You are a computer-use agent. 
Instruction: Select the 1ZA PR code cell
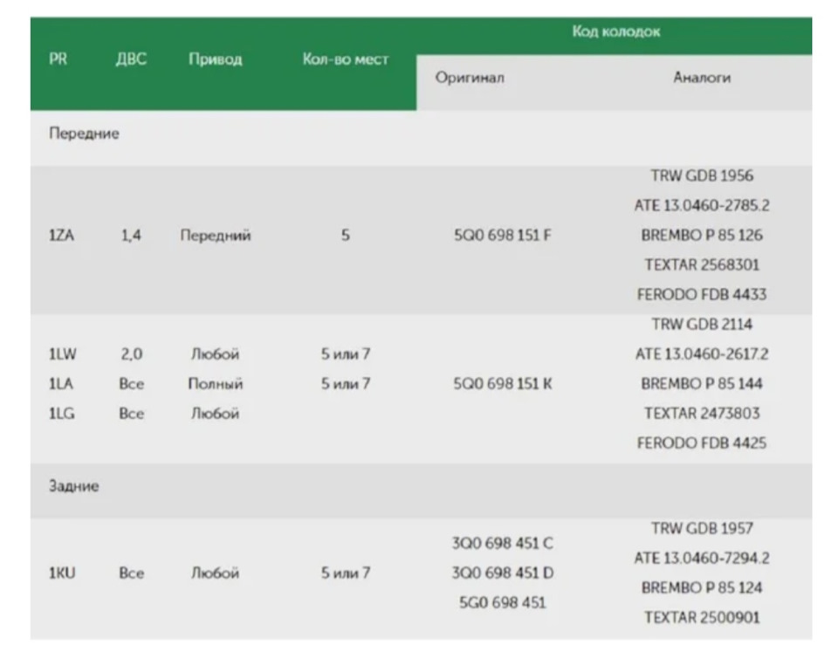pyautogui.click(x=61, y=235)
